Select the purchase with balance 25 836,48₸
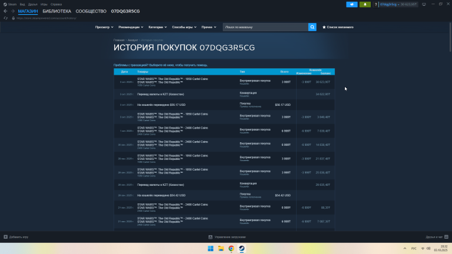Viewport: 452px width, 254px height. [224, 172]
